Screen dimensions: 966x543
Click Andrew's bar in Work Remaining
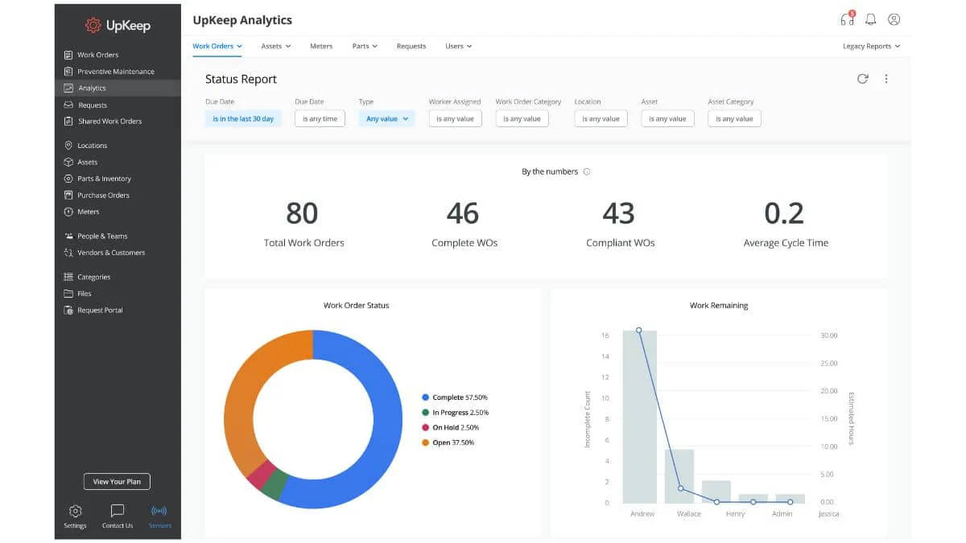pos(640,417)
